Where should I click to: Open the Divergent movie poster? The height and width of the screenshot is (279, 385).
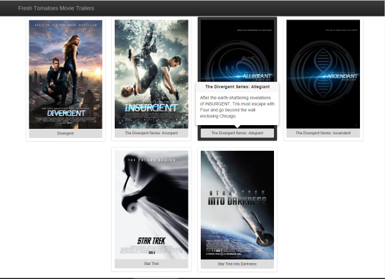[x=65, y=74]
